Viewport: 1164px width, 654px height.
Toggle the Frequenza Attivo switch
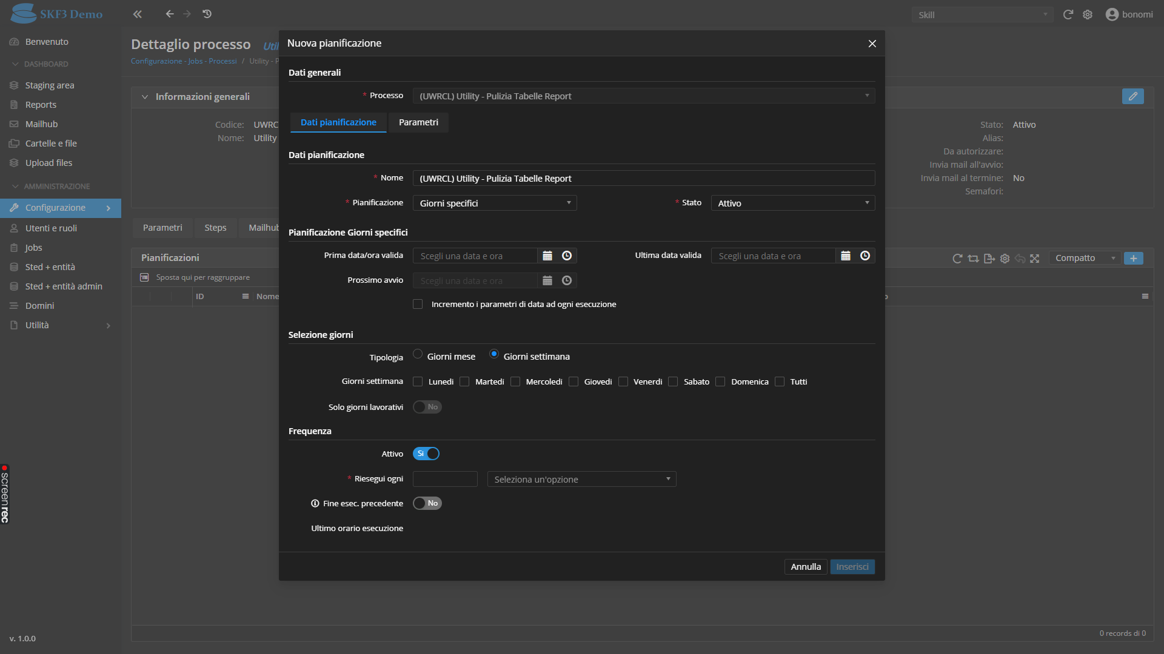pyautogui.click(x=426, y=454)
